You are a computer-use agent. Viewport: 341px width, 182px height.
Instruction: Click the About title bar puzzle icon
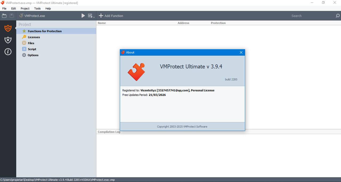123,52
